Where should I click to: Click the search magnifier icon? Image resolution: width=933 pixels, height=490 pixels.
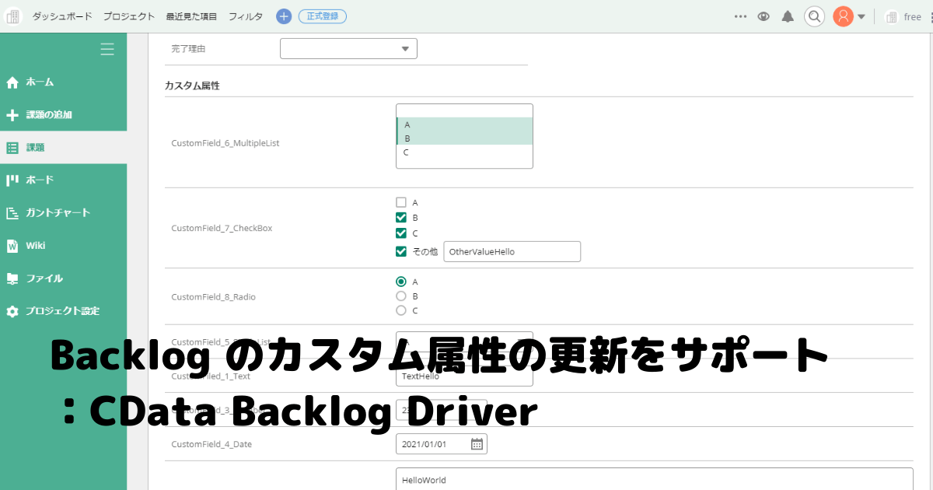[x=814, y=16]
